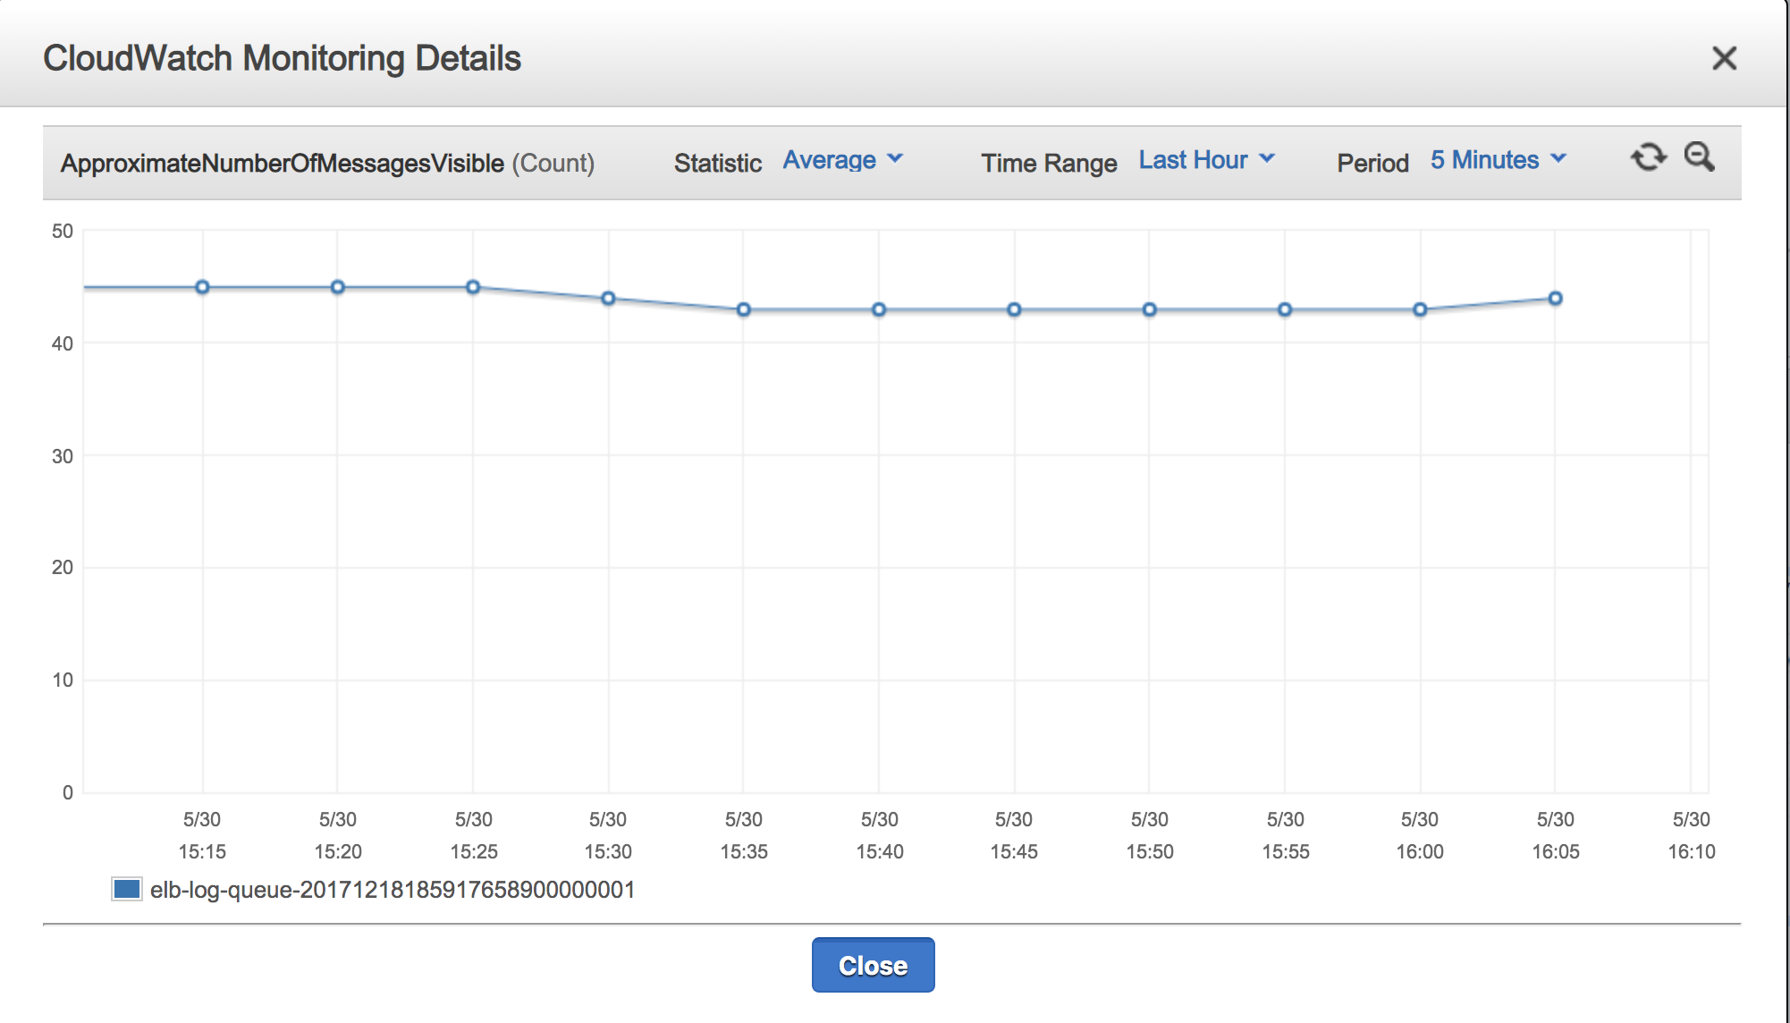Click the chevron beside 5 Minutes
This screenshot has height=1023, width=1790.
(1556, 161)
